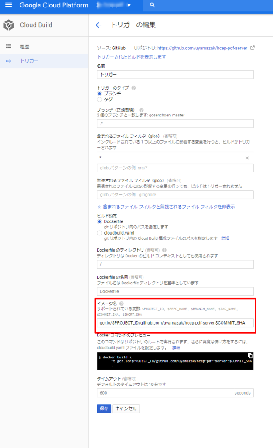Viewport: 273px width, 448px height.
Task: Click the external link icon beside repository
Action: tap(252, 48)
